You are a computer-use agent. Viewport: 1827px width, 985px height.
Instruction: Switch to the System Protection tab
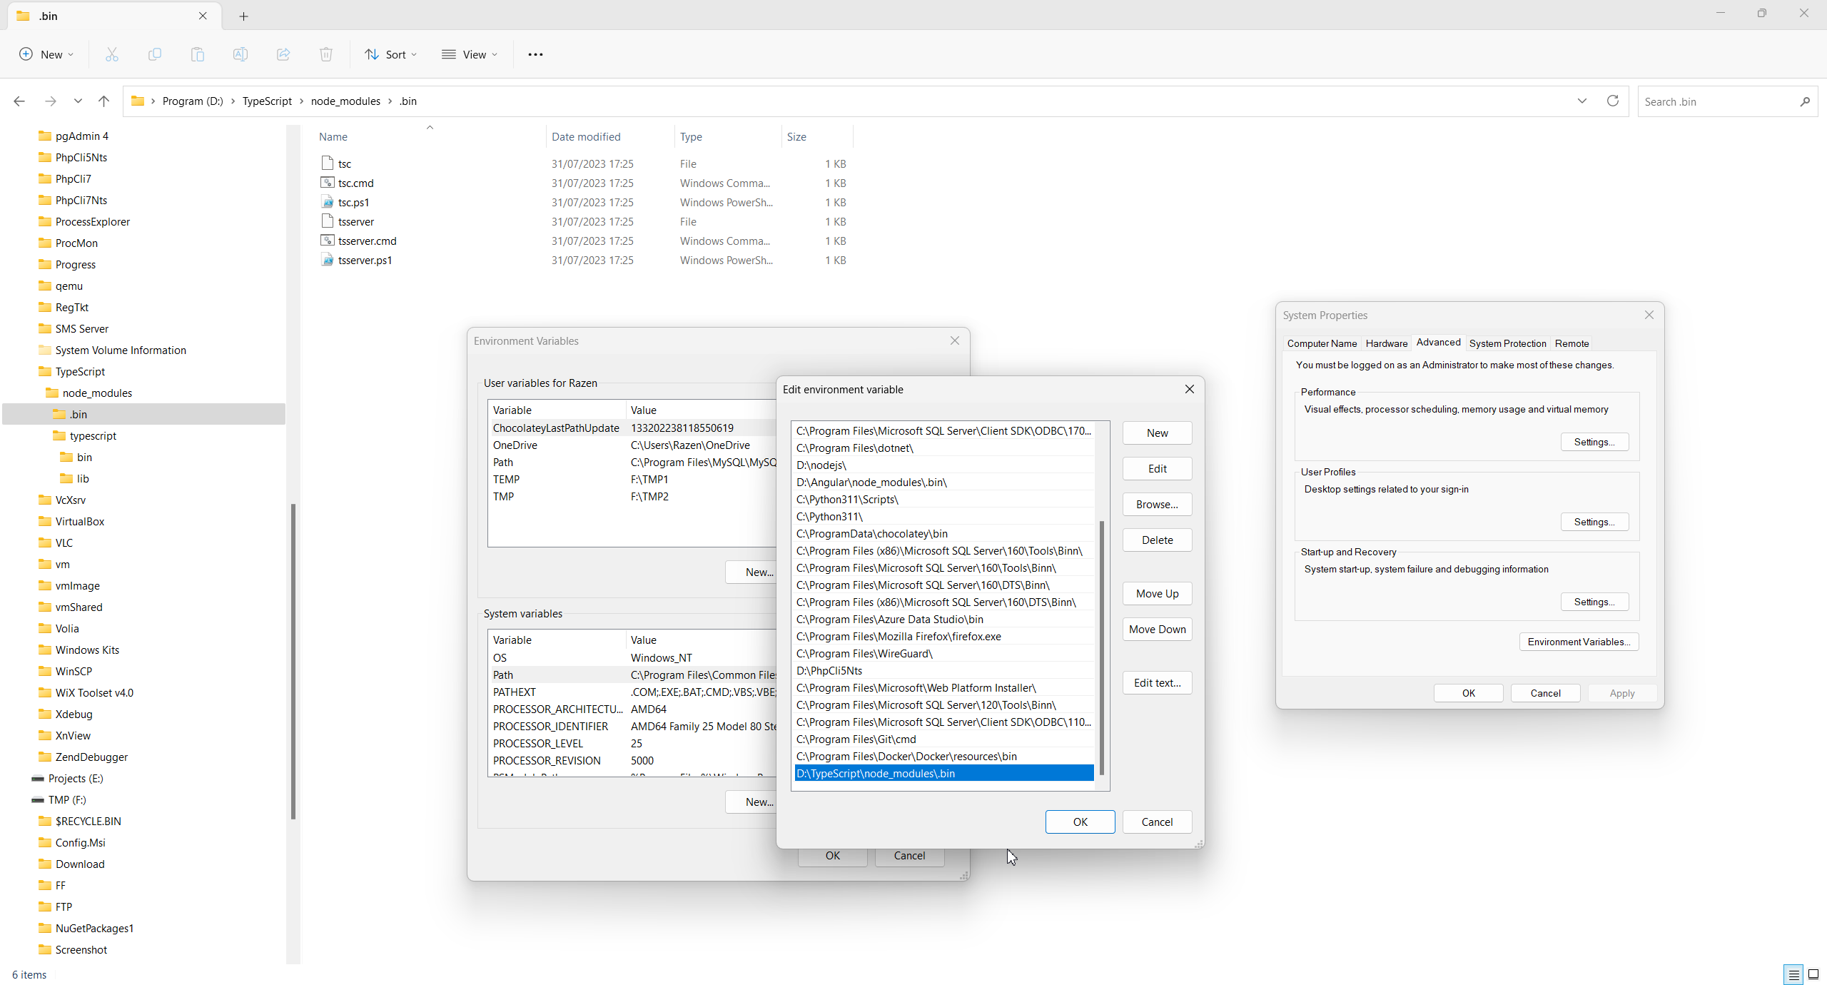coord(1507,343)
